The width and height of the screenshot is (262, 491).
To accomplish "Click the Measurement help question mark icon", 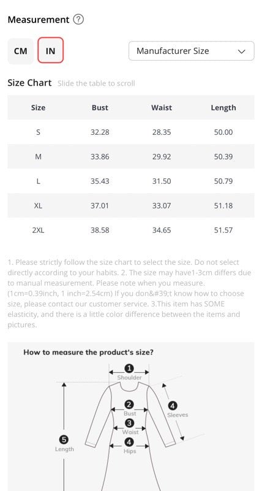I will [x=78, y=20].
